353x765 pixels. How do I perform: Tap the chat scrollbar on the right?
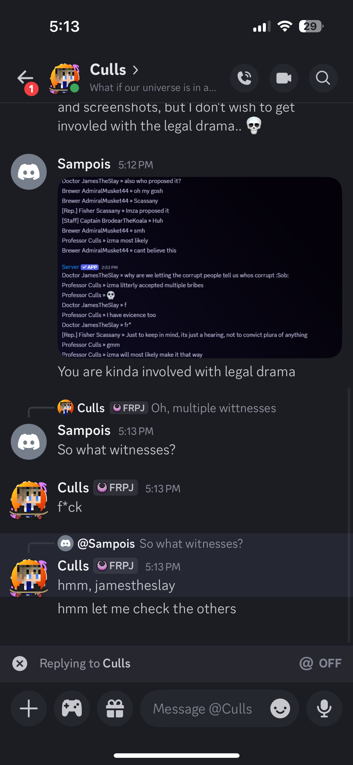[349, 515]
